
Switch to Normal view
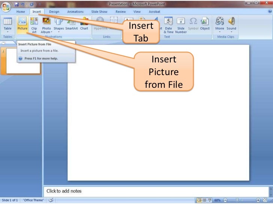(x=199, y=200)
